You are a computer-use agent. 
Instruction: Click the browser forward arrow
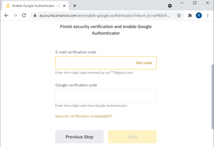(x=15, y=15)
